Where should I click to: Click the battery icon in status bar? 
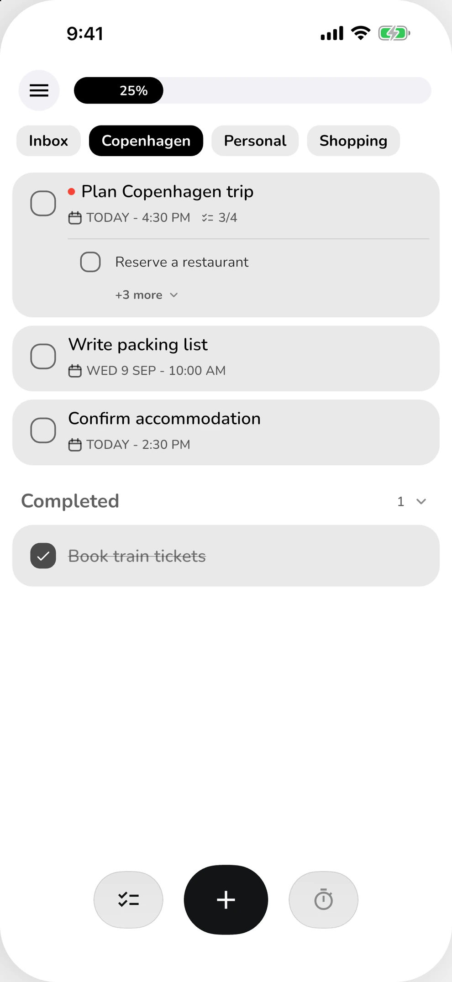click(x=394, y=33)
